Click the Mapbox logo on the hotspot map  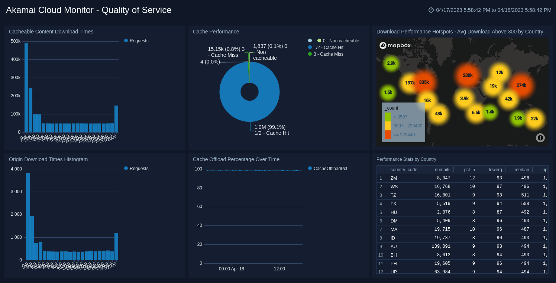coord(395,45)
